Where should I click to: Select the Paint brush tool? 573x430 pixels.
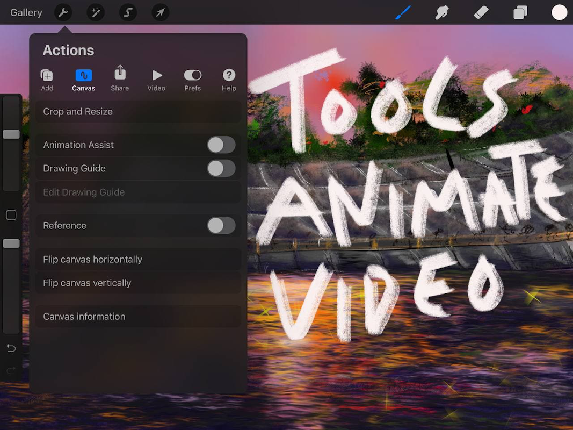click(403, 12)
